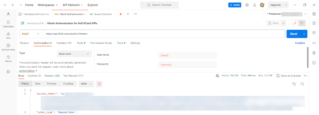Image resolution: width=319 pixels, height=115 pixels.
Task: Open the hamburger menu icon
Action: 5,5
